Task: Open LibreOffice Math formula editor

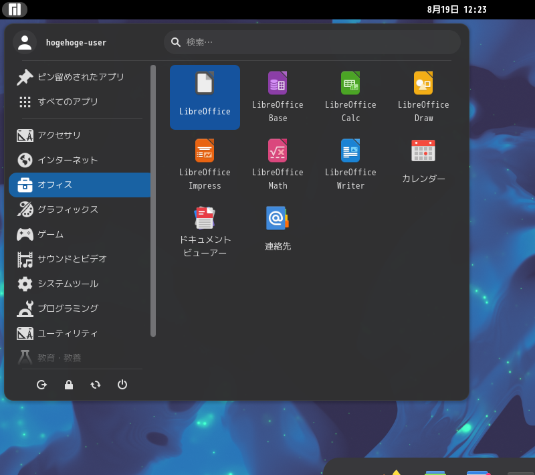Action: click(x=278, y=165)
